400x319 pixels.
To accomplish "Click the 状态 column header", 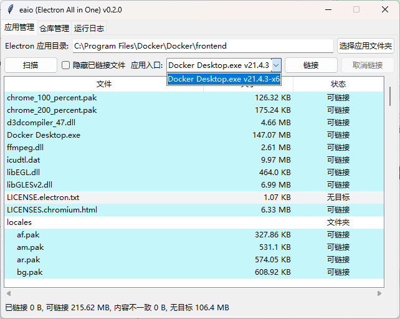I will [338, 84].
